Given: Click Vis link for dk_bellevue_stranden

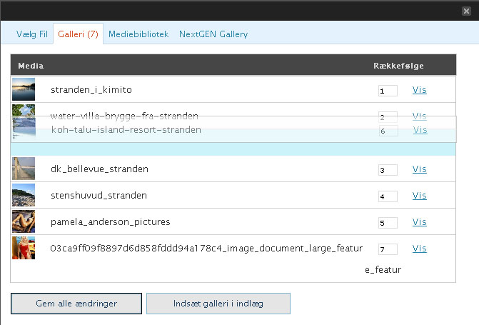Looking at the screenshot, I should [x=420, y=169].
